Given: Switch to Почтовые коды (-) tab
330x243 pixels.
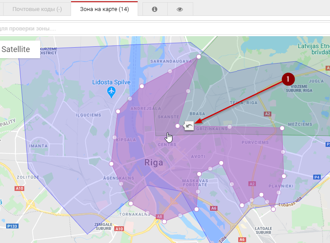Looking at the screenshot, I should pyautogui.click(x=37, y=9).
